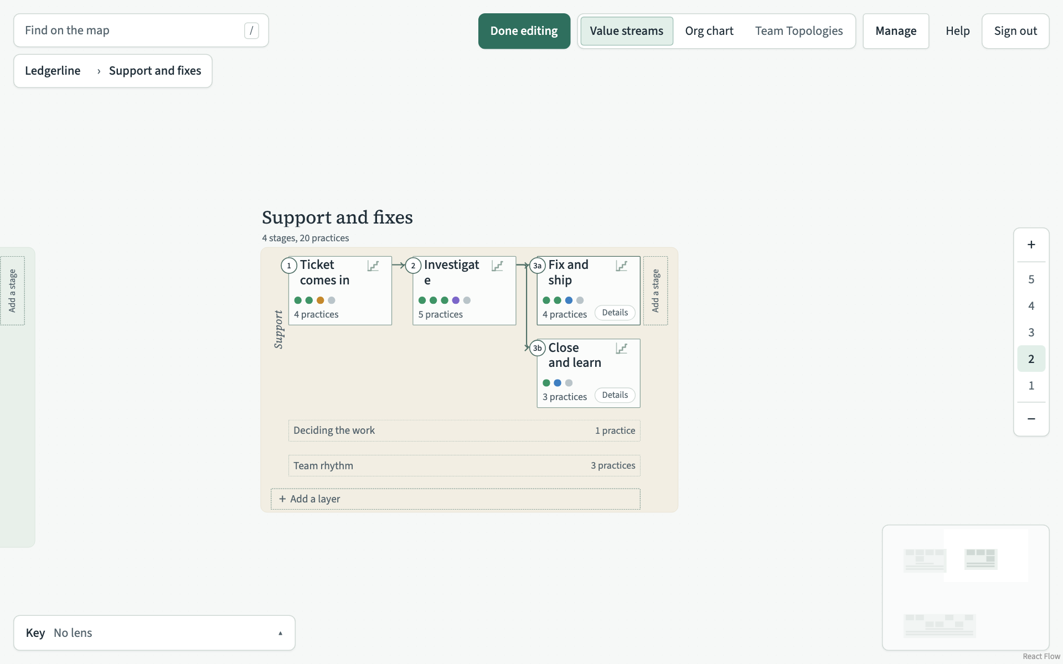Click stage number 1 circle badge
Image resolution: width=1063 pixels, height=664 pixels.
tap(288, 266)
